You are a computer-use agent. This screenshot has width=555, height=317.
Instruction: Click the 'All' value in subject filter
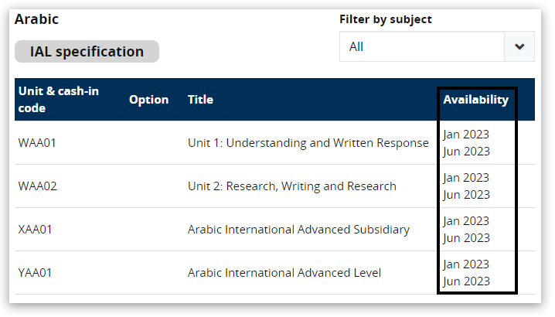pos(356,46)
